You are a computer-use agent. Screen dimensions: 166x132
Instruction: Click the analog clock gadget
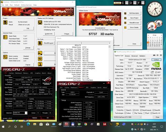pos(155,9)
